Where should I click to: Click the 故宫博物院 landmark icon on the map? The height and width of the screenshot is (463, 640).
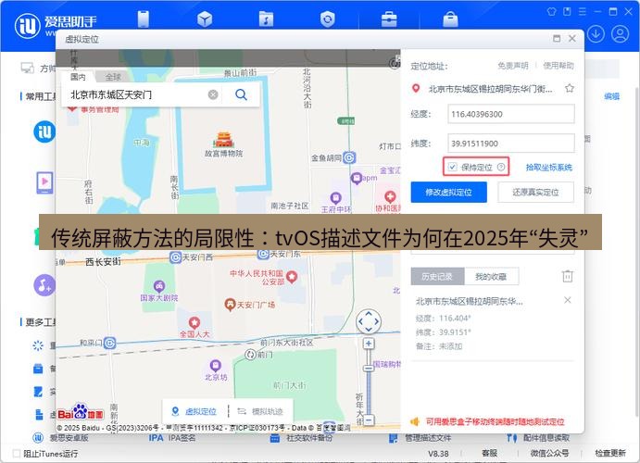point(223,140)
